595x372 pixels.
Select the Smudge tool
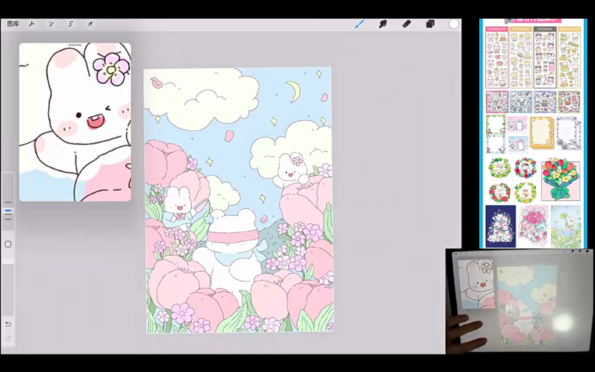pyautogui.click(x=383, y=24)
